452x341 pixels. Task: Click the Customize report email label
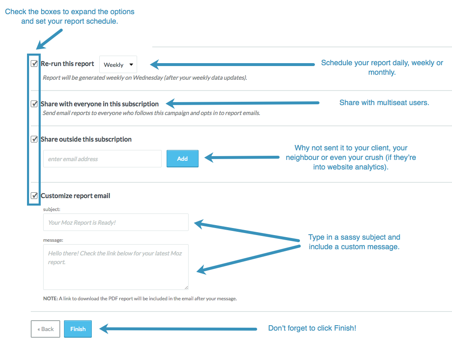(76, 196)
